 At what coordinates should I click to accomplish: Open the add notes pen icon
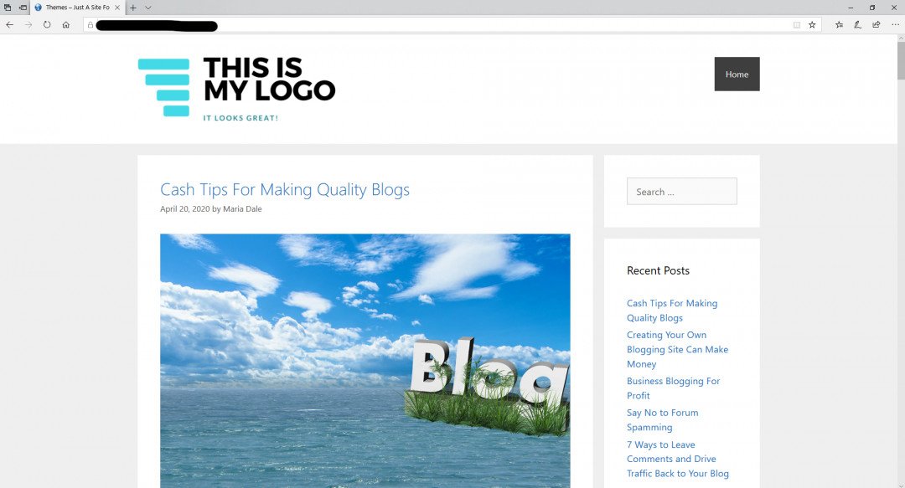tap(857, 25)
